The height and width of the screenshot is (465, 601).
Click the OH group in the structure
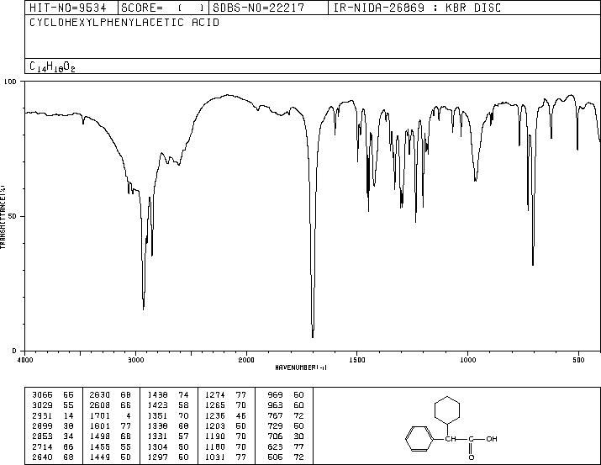coord(492,439)
